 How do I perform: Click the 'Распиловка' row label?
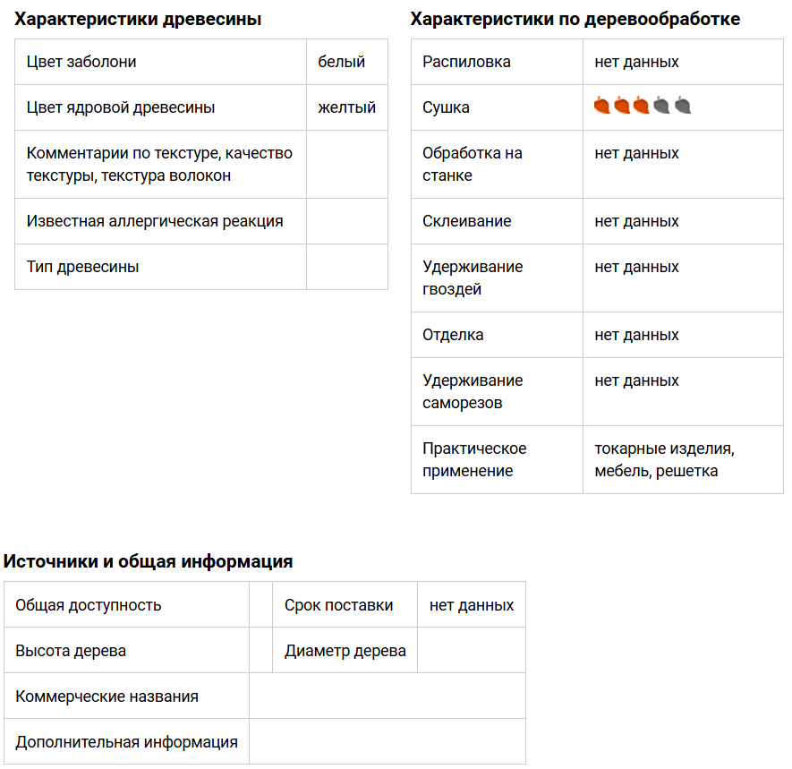click(x=466, y=62)
